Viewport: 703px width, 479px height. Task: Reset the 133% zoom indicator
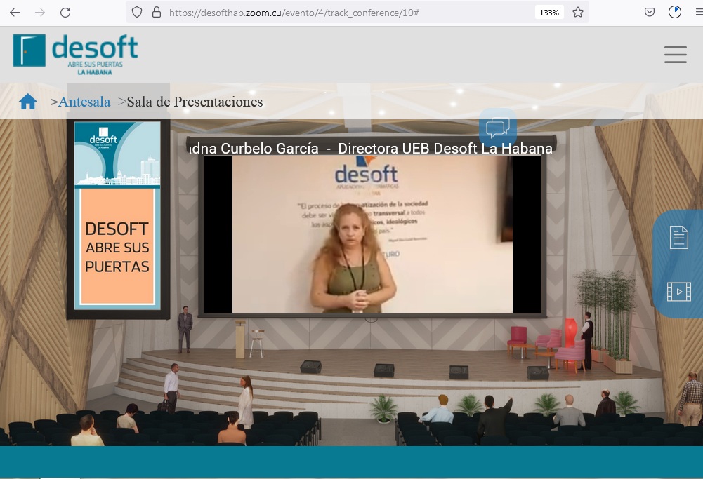[549, 13]
